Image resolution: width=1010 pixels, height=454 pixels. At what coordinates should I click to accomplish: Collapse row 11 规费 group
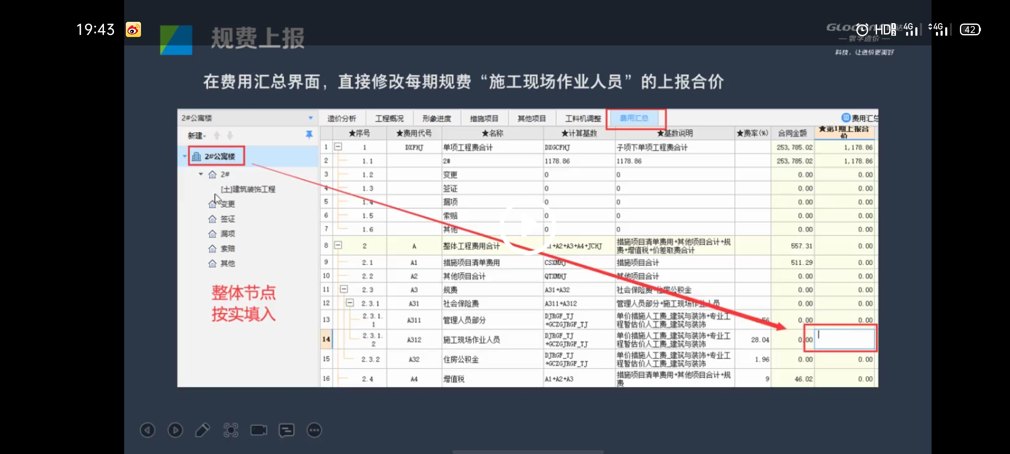point(344,289)
